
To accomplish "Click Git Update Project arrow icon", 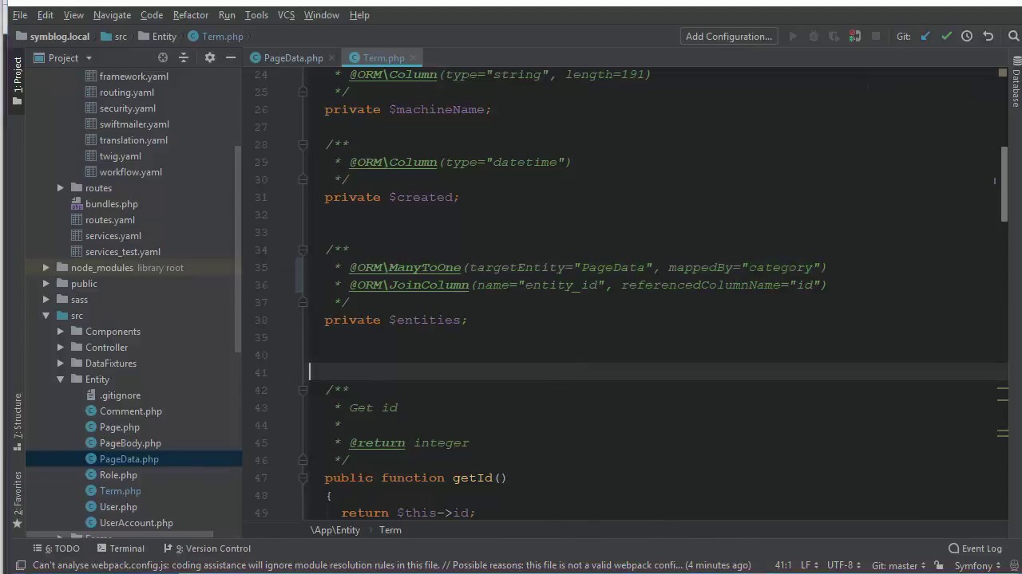I will pyautogui.click(x=925, y=36).
